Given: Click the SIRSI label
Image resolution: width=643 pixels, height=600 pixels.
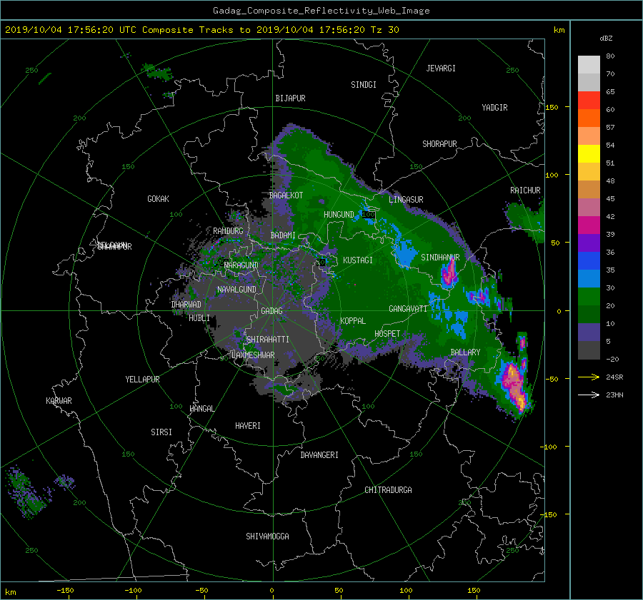Looking at the screenshot, I should coord(161,432).
